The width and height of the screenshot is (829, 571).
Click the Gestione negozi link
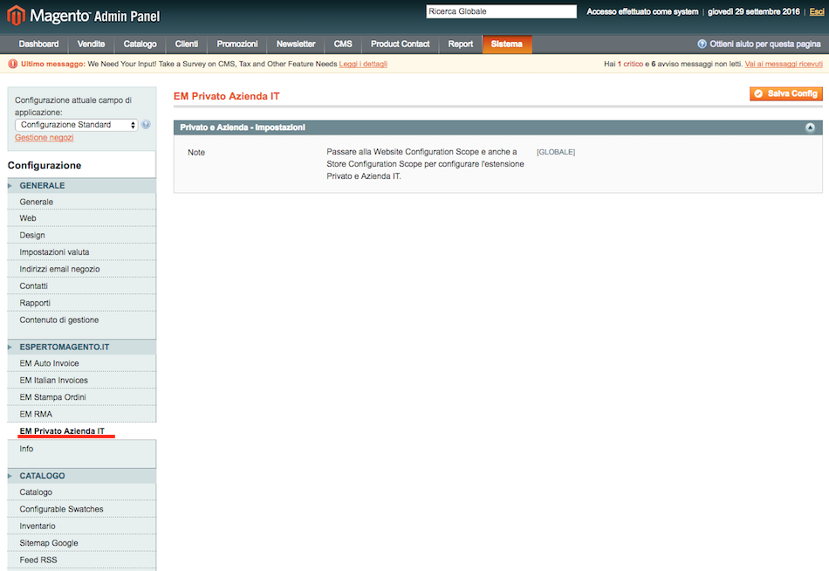point(44,138)
